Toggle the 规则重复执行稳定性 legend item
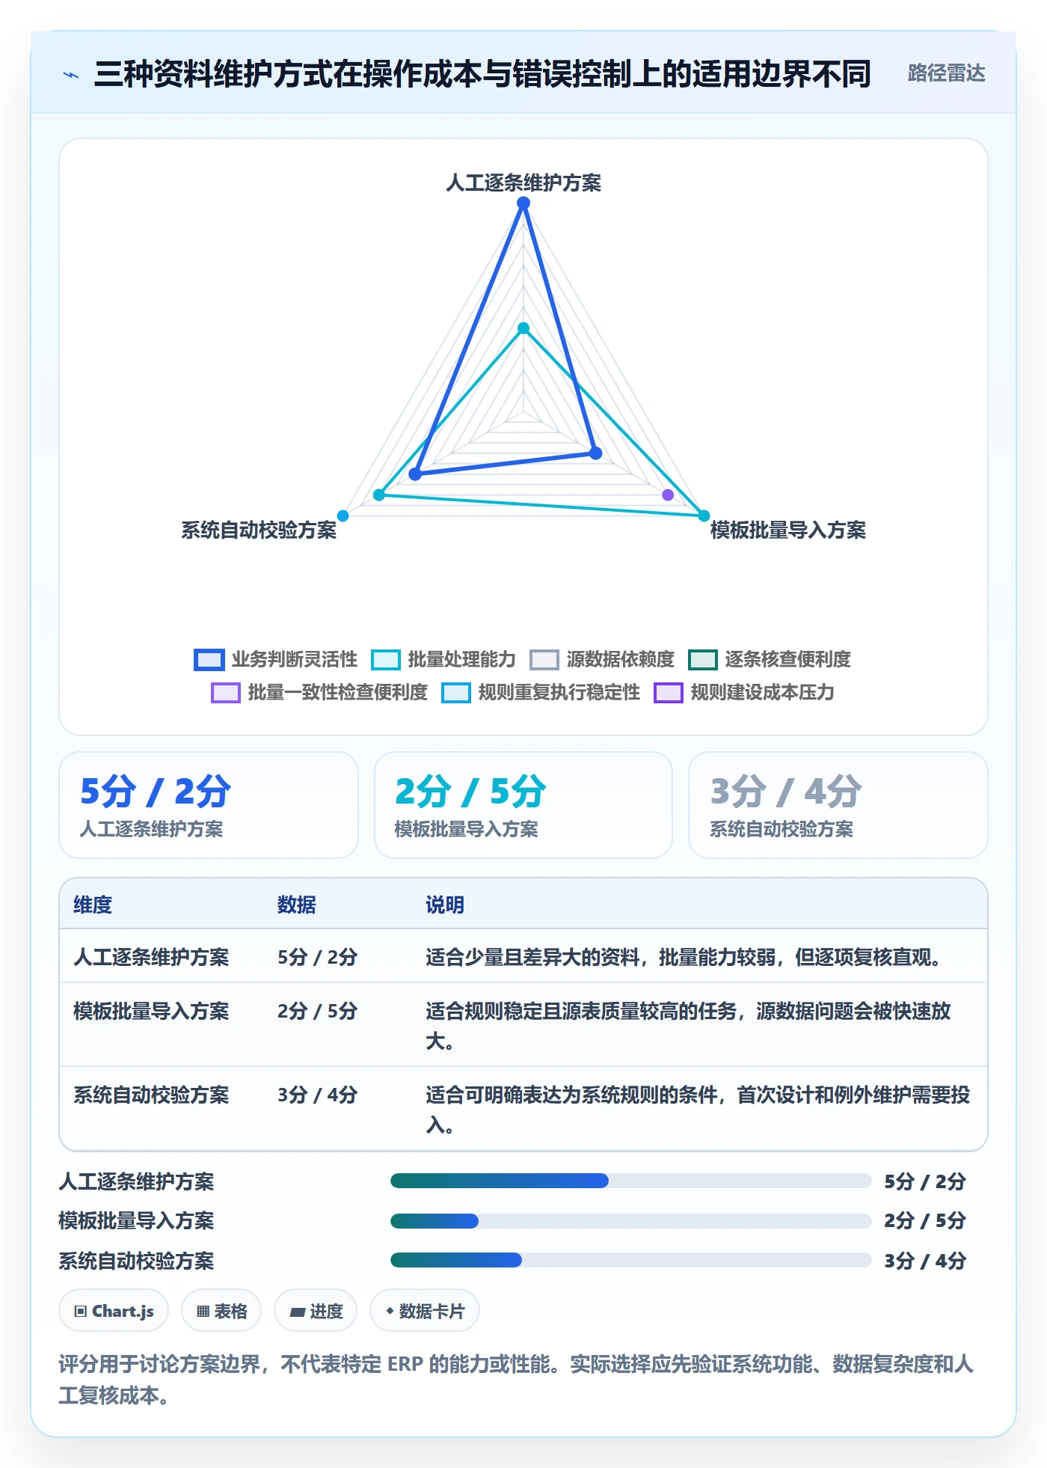This screenshot has width=1047, height=1468. point(541,693)
